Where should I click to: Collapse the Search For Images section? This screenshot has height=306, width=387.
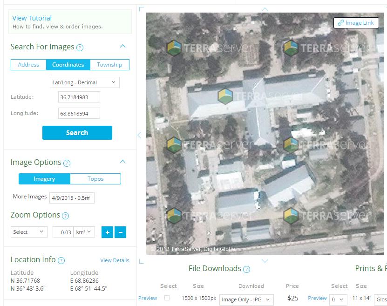point(122,46)
